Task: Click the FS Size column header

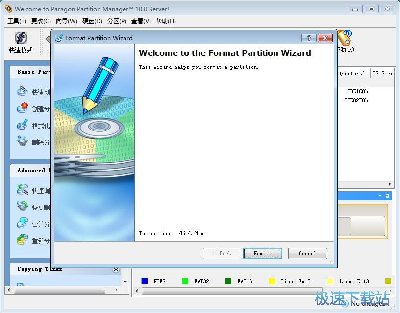Action: (382, 73)
